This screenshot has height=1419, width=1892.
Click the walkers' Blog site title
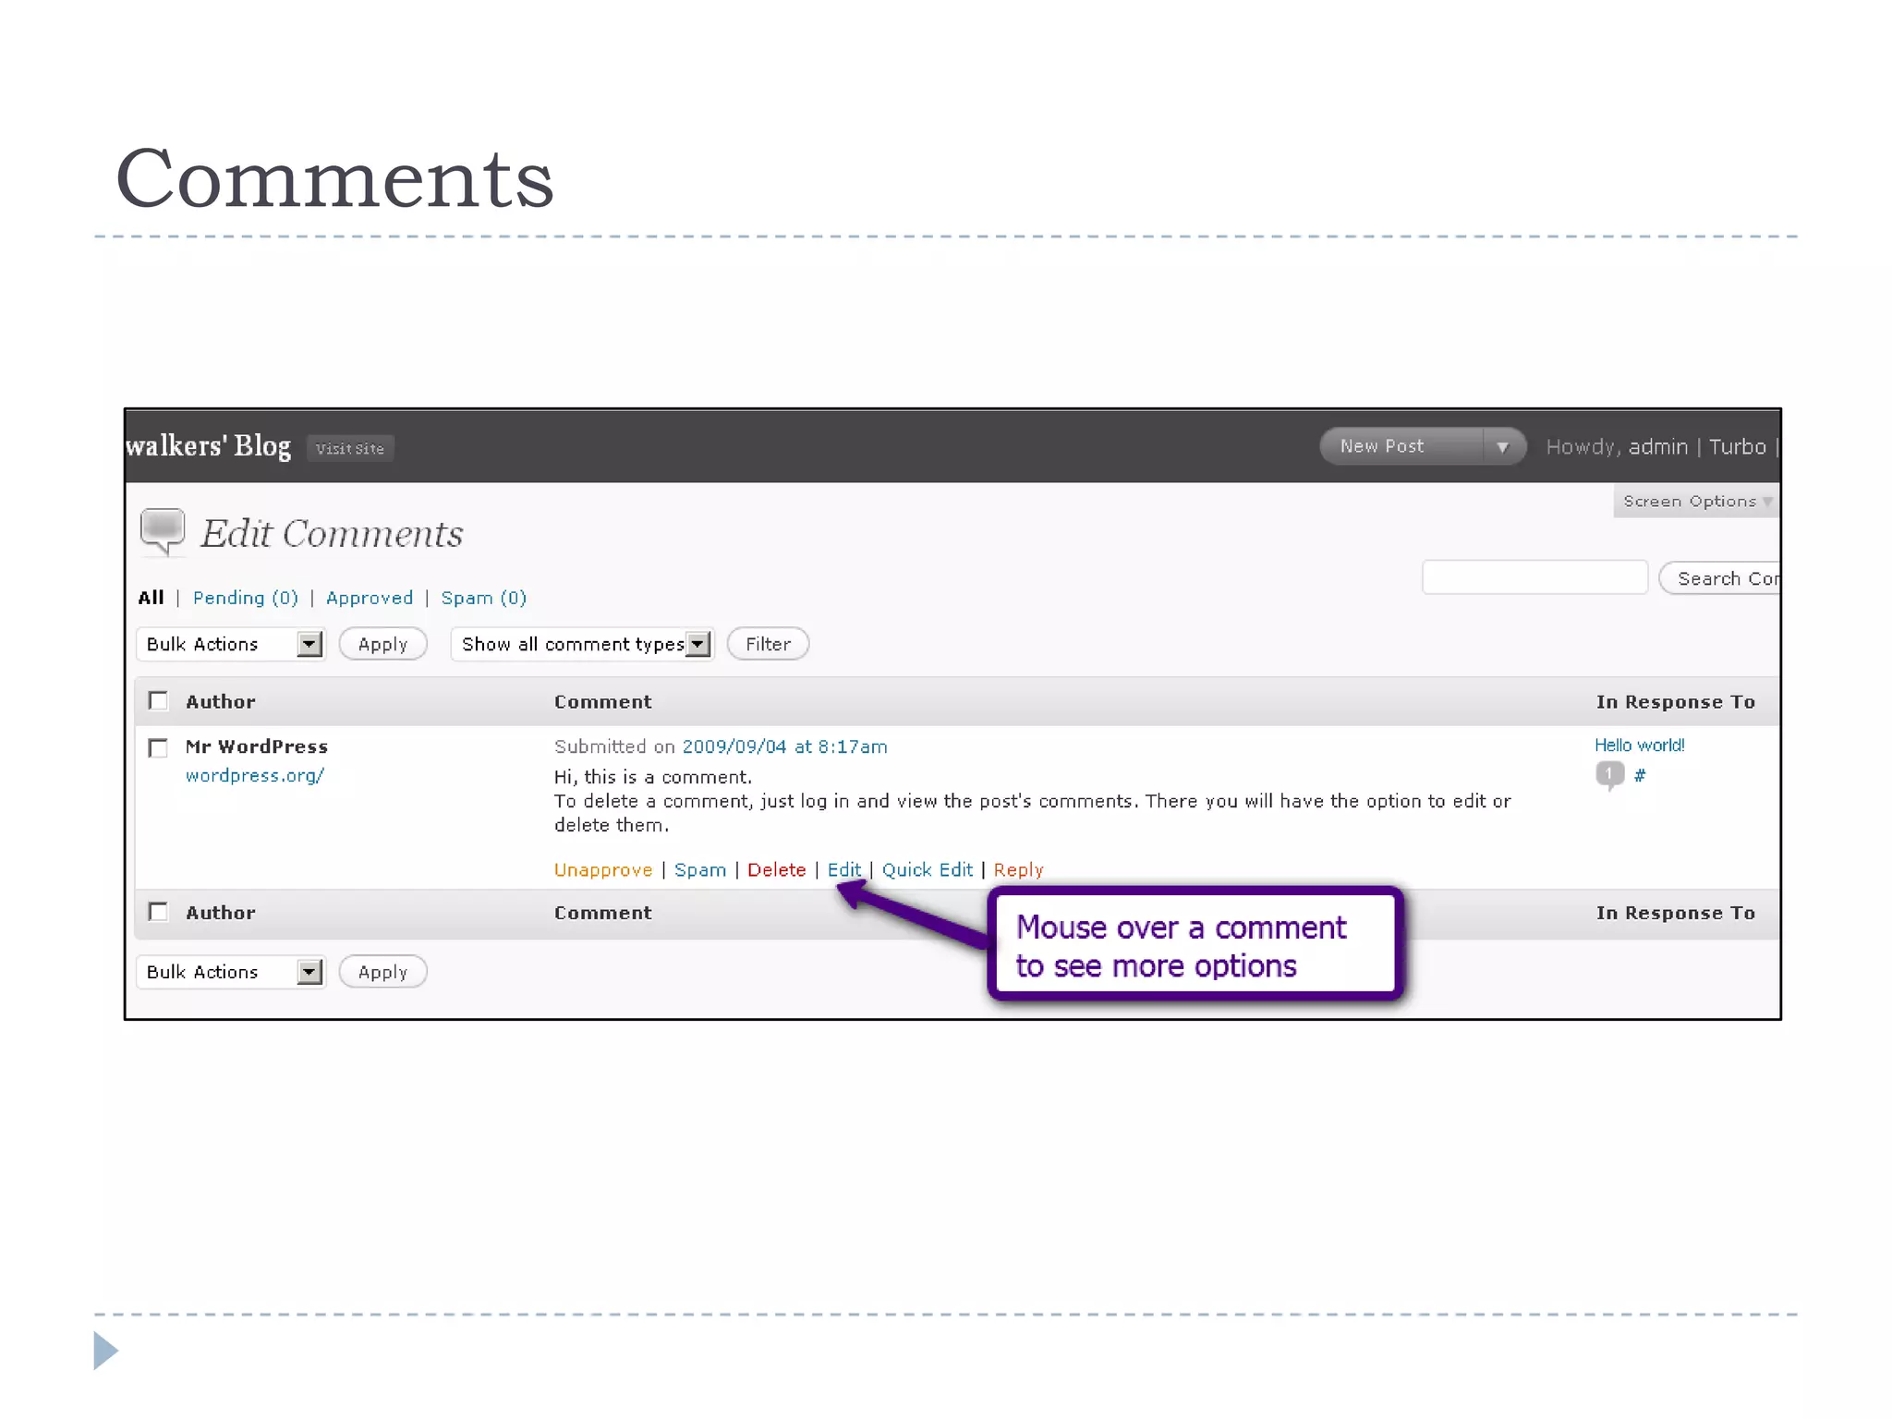pos(209,446)
